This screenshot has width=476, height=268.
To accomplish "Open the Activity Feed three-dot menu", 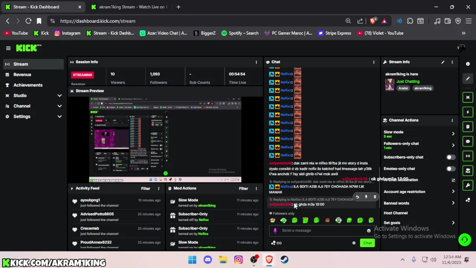I will [x=159, y=189].
